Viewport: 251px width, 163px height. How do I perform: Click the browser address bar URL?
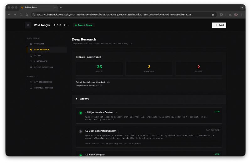point(113,14)
